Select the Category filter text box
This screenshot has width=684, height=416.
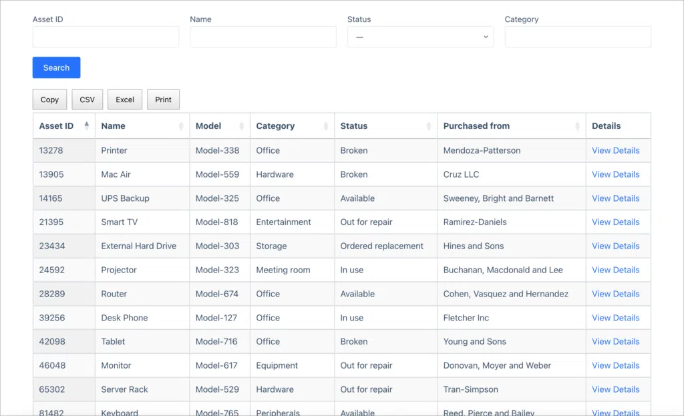click(x=577, y=37)
